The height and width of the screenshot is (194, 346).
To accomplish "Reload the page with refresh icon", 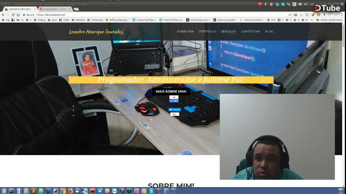I will (x=13, y=15).
